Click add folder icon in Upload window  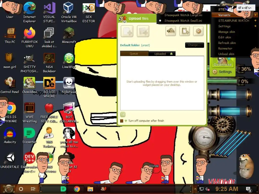click(143, 31)
